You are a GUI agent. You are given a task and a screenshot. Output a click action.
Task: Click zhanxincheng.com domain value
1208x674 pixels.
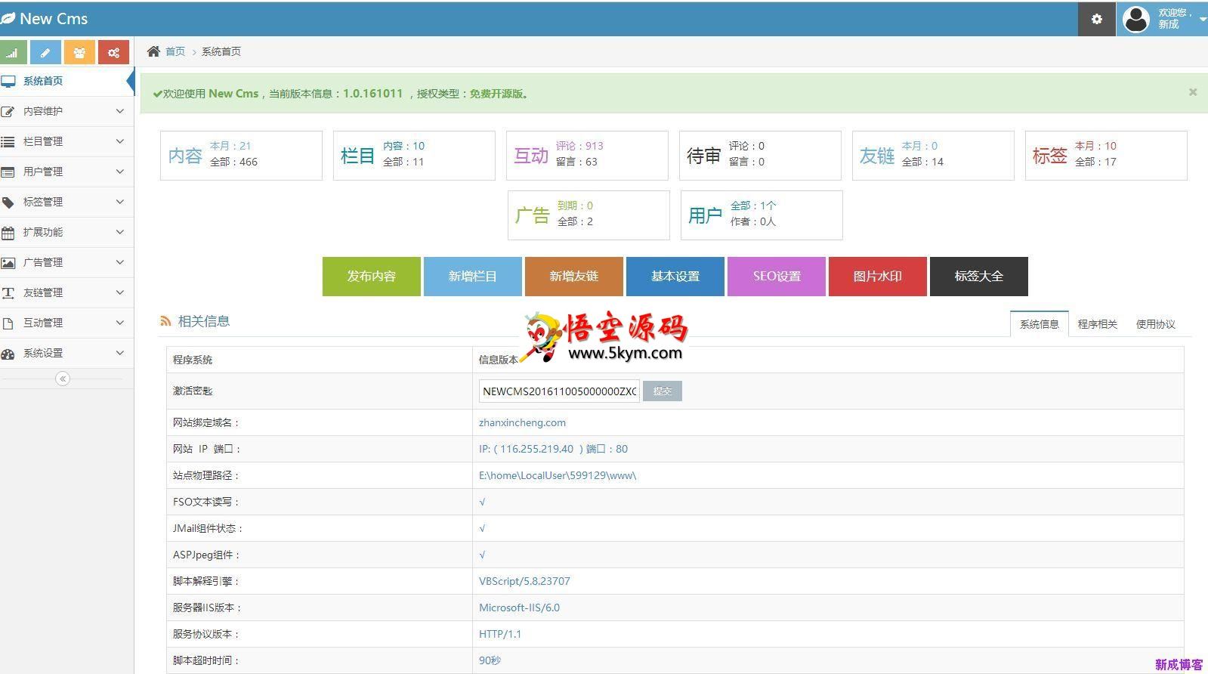522,422
